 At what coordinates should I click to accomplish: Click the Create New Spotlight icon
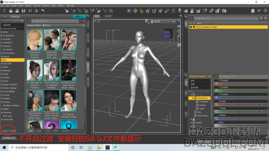click(x=92, y=11)
